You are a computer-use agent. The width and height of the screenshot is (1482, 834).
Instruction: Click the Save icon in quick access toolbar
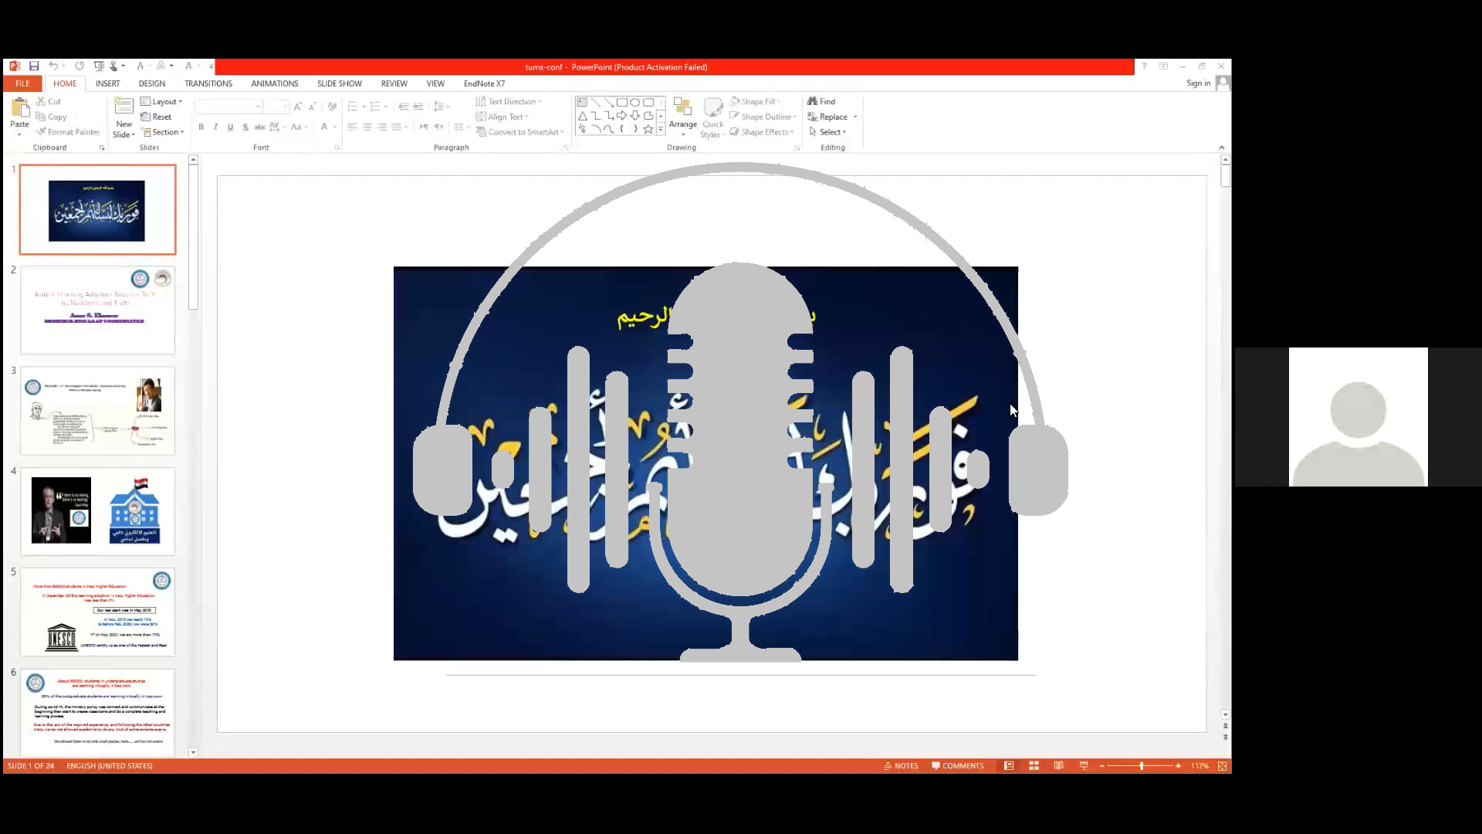pos(34,66)
